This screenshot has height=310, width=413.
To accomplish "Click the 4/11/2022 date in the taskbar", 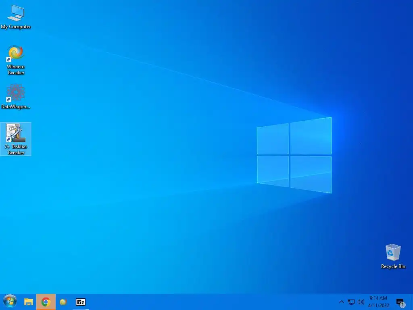I will tap(378, 306).
